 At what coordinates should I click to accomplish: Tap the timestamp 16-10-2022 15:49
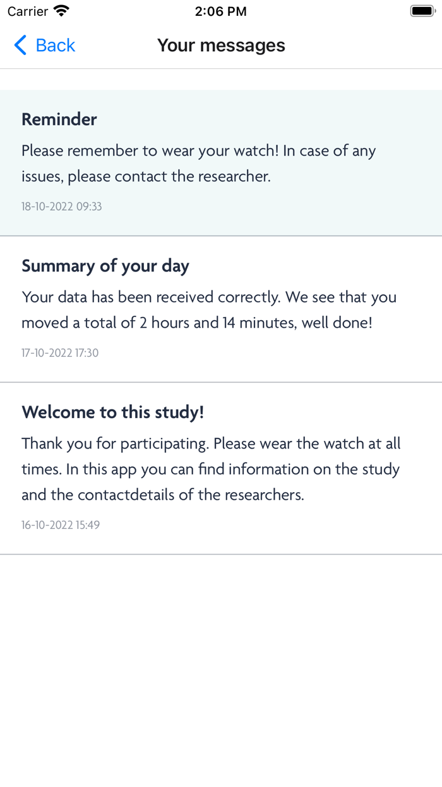61,524
